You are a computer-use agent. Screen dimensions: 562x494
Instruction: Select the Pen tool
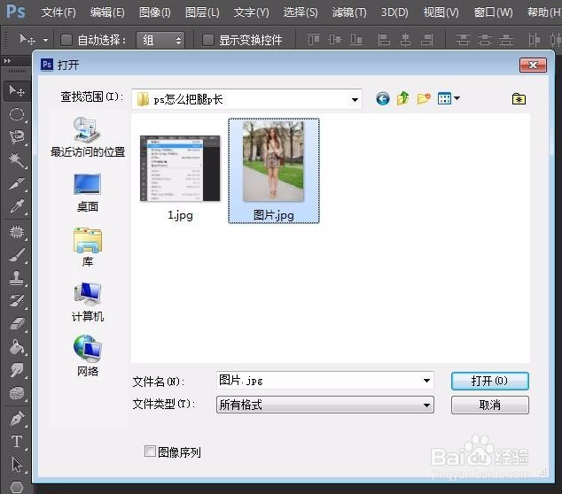17,418
